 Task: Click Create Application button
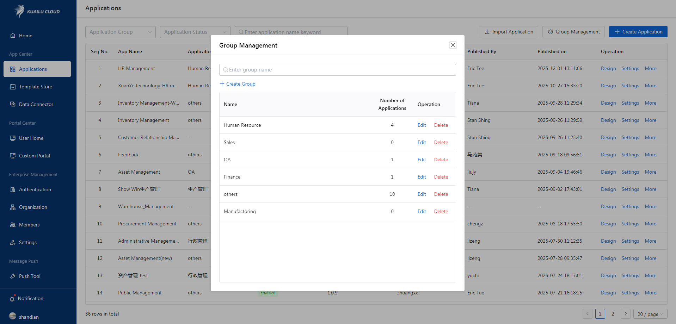(x=638, y=32)
